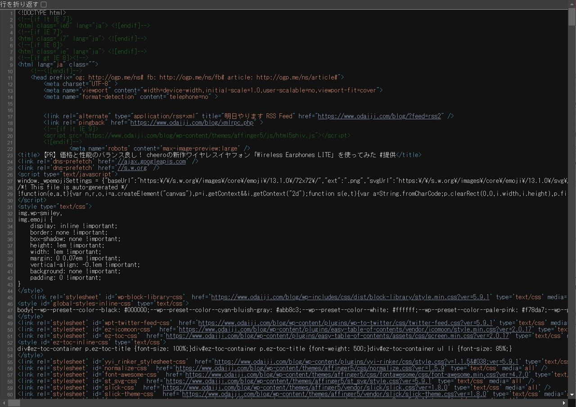Click the horizontal scrollbar thumb
The image size is (576, 407).
(13, 403)
